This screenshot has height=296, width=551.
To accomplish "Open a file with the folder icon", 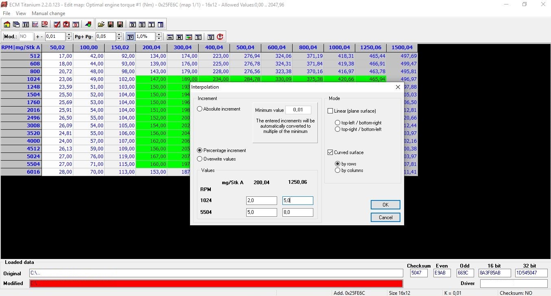I will [x=101, y=24].
